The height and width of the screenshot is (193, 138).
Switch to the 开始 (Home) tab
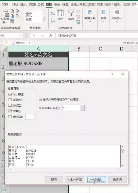[15, 4]
